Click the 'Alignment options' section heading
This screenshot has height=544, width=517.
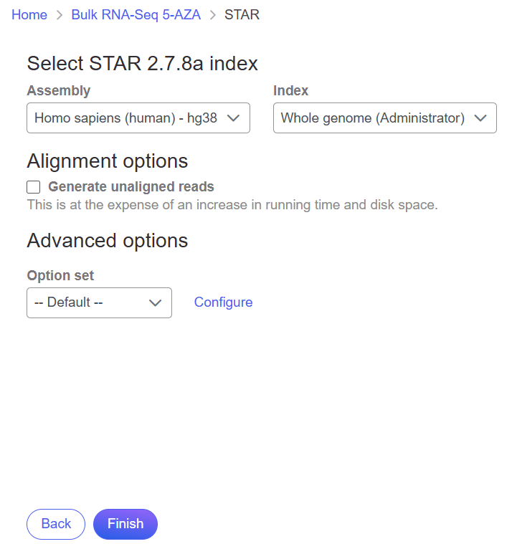[108, 161]
